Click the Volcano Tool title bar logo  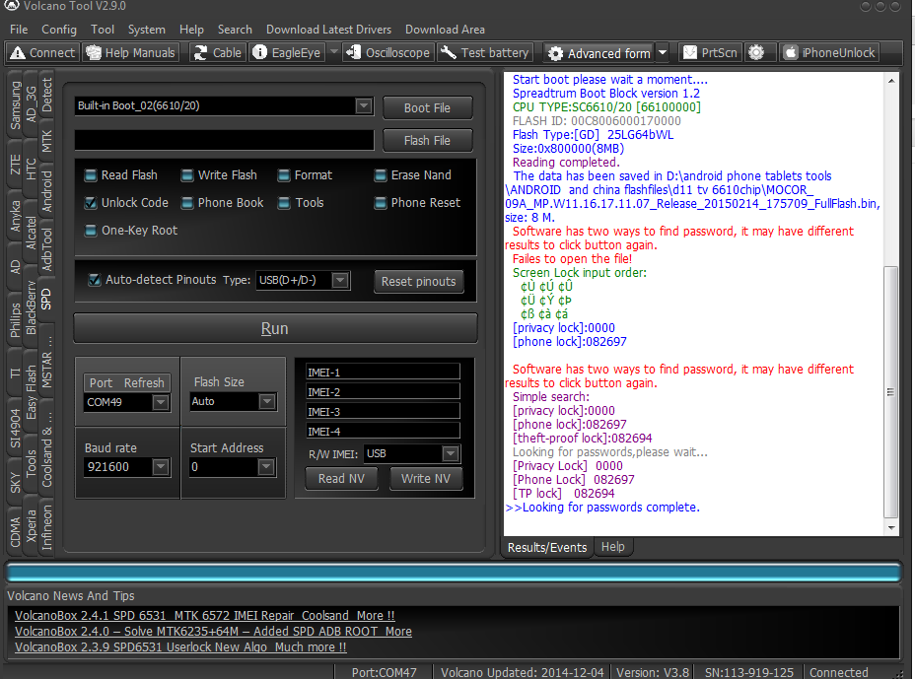click(11, 5)
